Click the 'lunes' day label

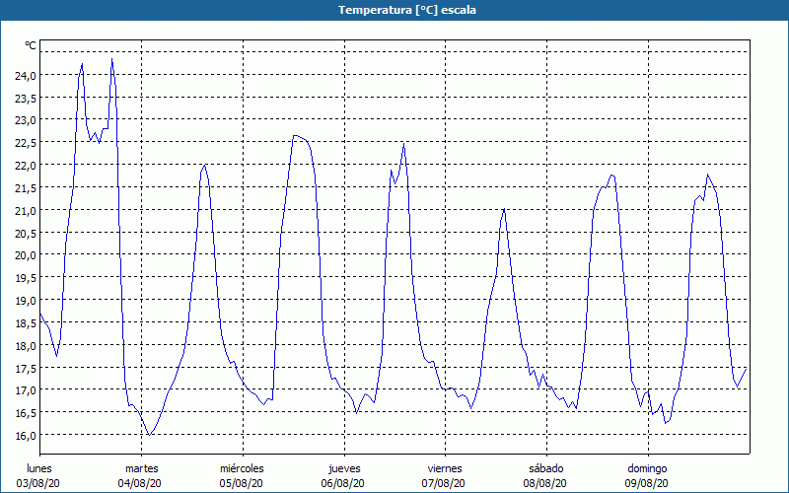38,468
